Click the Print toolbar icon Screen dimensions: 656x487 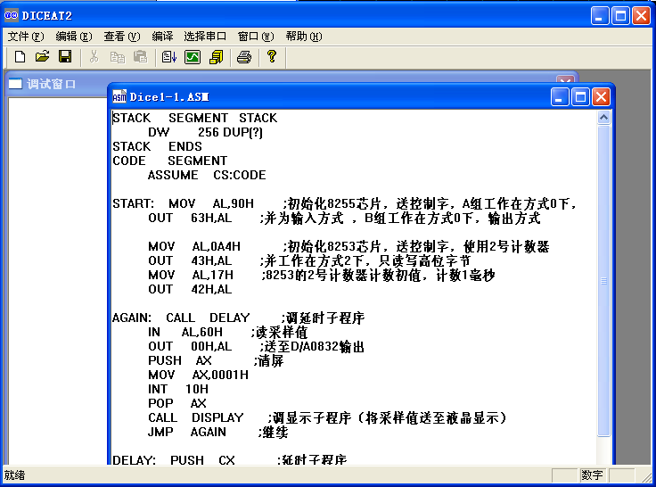[244, 57]
